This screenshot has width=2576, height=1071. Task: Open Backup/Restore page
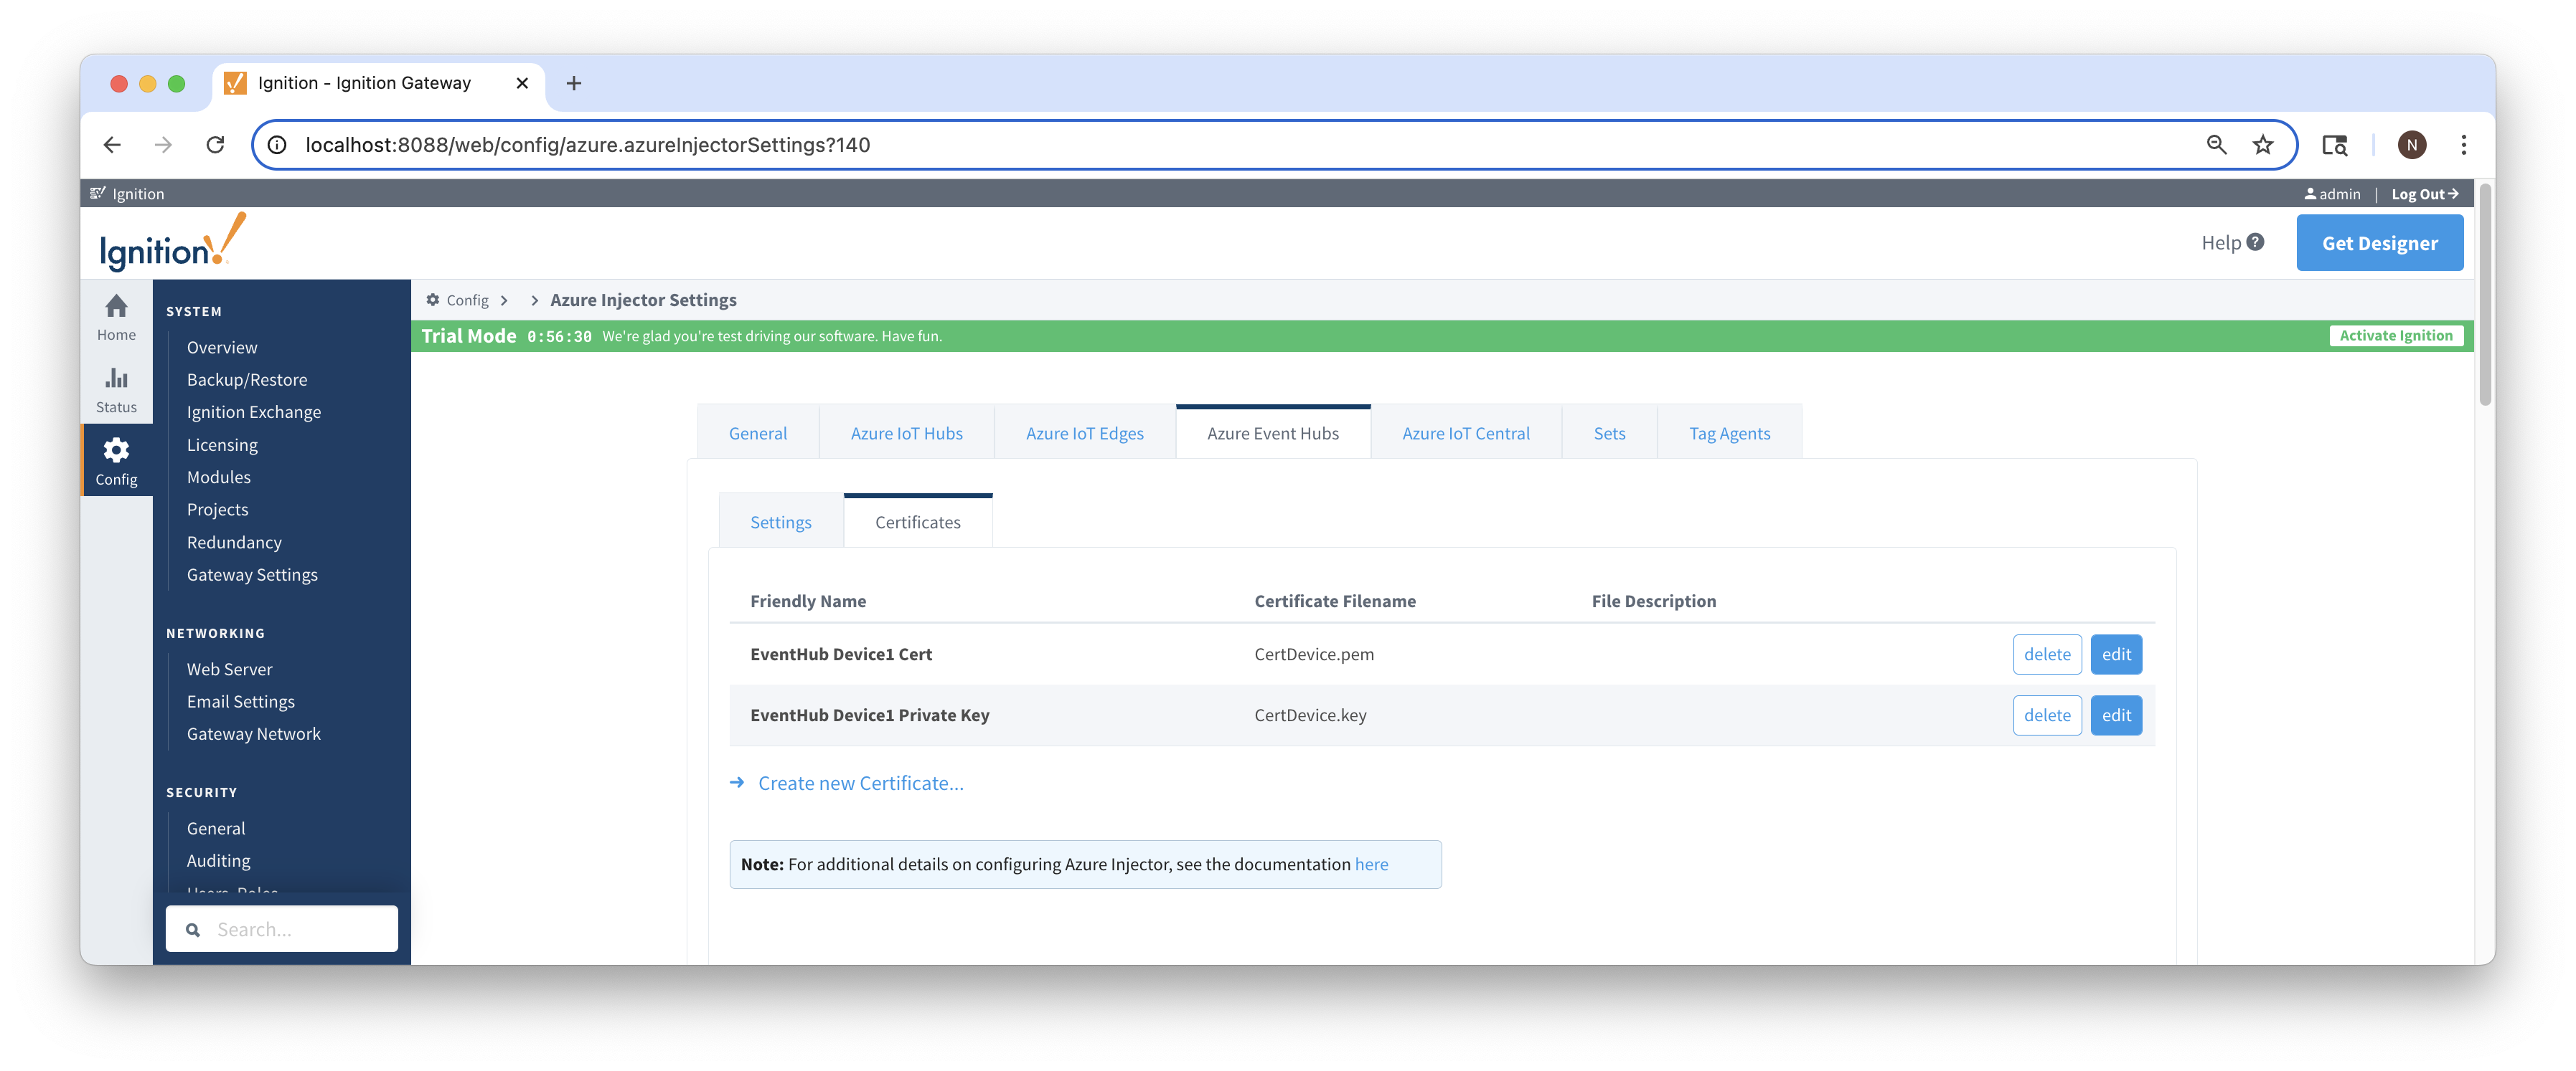click(247, 379)
